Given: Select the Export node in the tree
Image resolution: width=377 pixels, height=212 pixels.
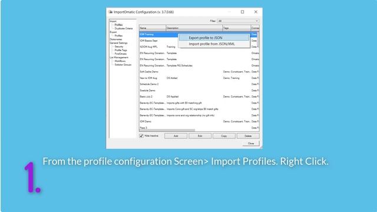Looking at the screenshot, I should pos(113,32).
